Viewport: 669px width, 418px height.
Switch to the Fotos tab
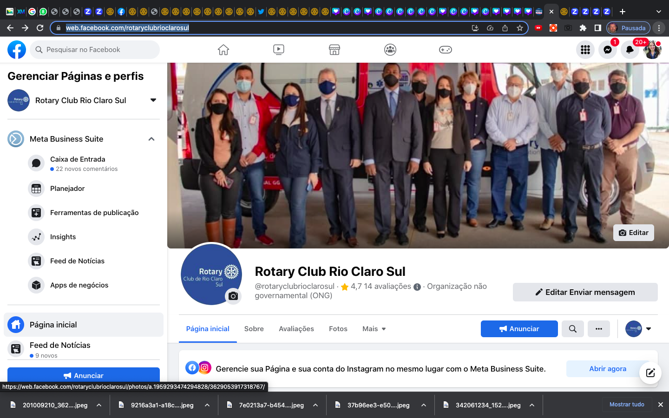pos(338,329)
